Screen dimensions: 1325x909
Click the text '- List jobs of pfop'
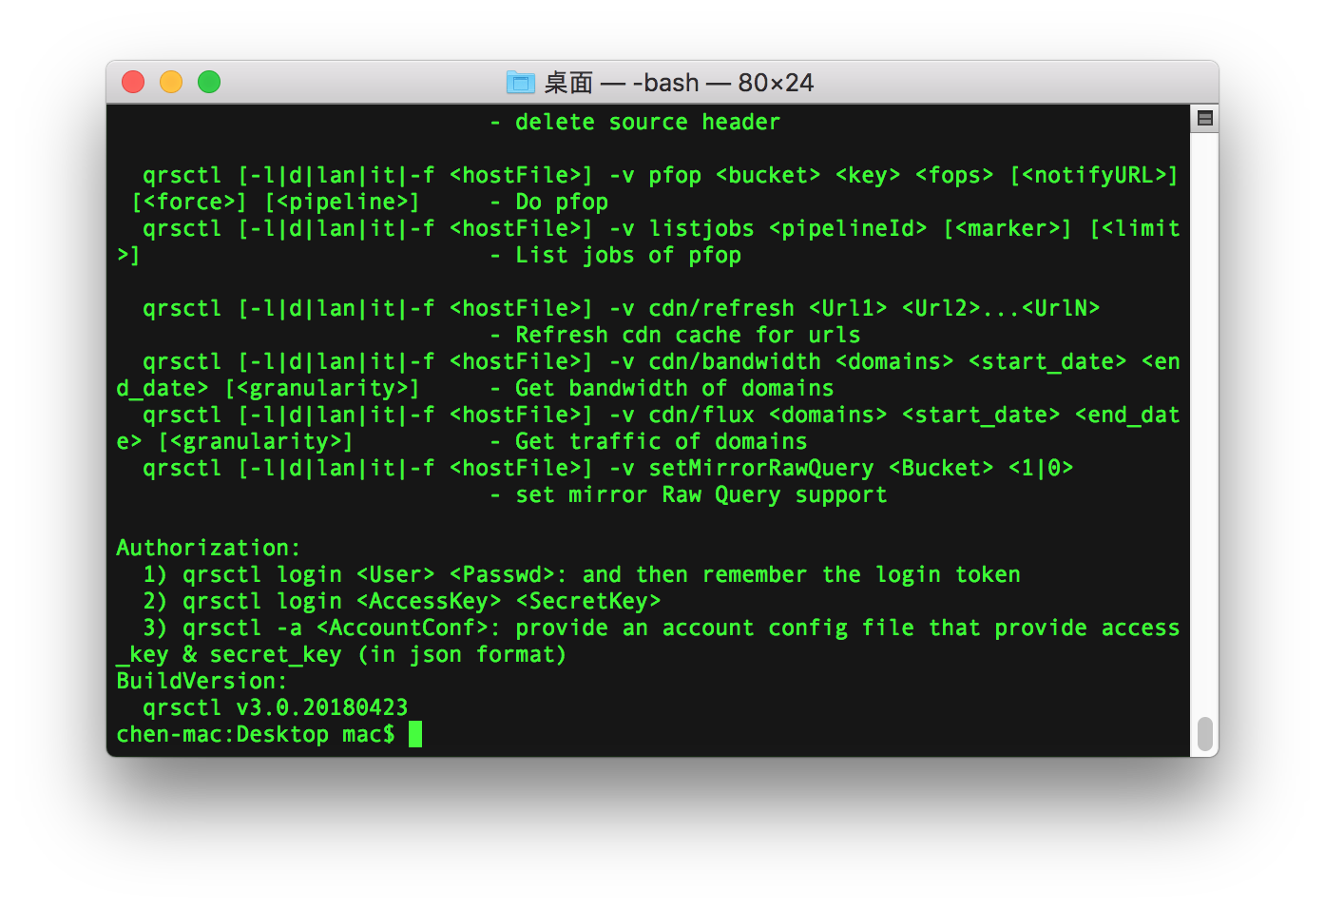click(x=616, y=255)
